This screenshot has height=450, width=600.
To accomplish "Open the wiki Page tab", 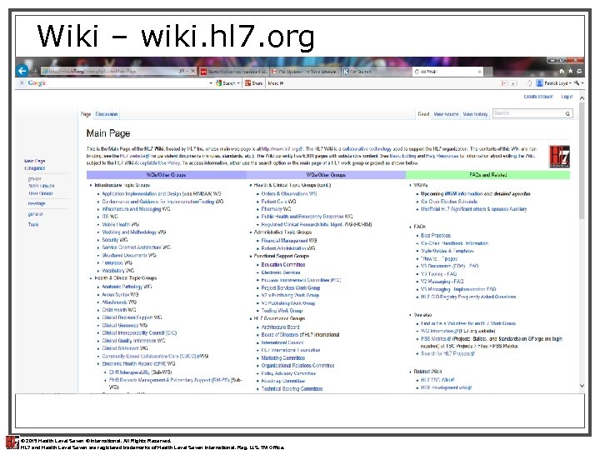I will (86, 114).
